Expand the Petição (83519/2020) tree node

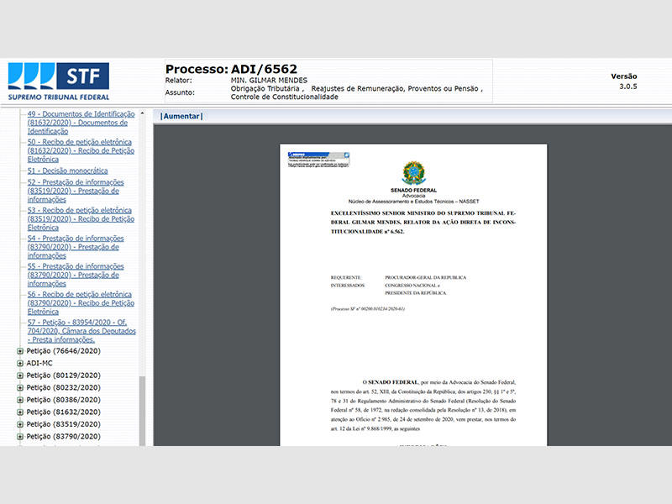click(x=19, y=424)
